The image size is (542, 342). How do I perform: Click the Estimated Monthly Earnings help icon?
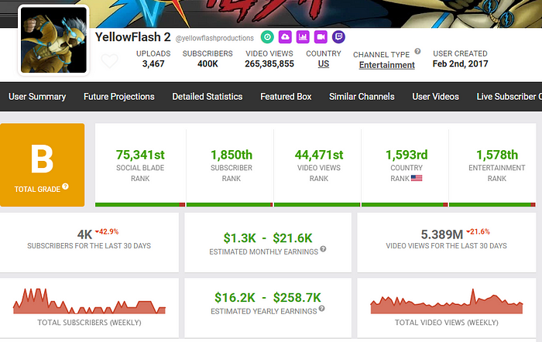(322, 249)
